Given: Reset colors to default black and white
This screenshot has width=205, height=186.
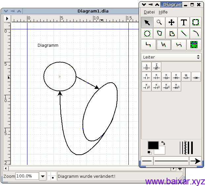Looking at the screenshot, I should click(149, 152).
